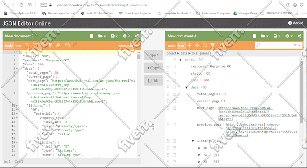Expand listing 72 in the tree
This screenshot has width=307, height=168.
tap(199, 155)
